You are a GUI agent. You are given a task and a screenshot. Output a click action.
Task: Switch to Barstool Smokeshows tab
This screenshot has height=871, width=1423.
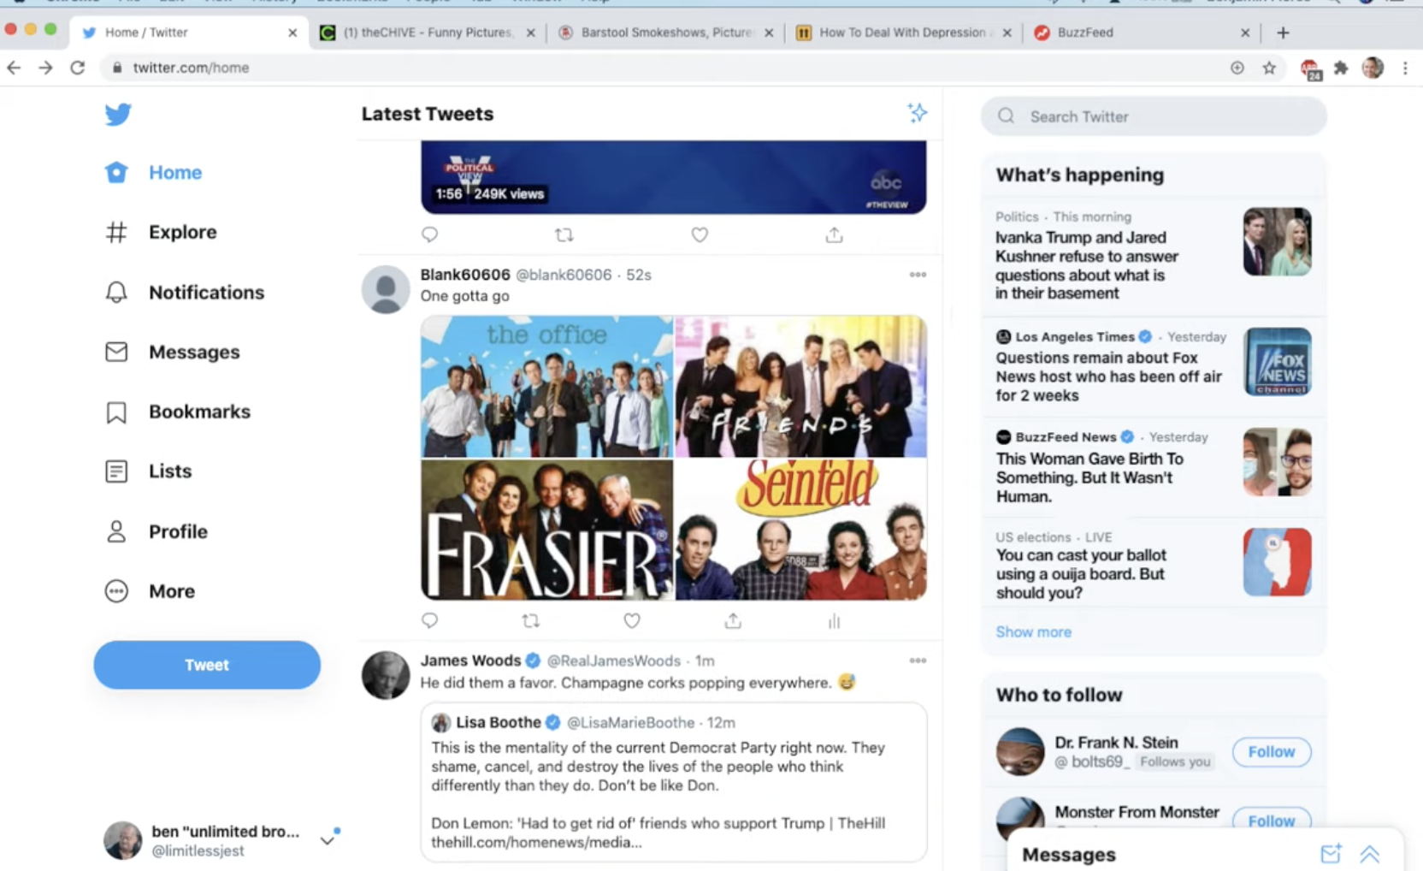coord(666,33)
